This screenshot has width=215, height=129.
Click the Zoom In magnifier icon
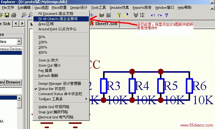24,15
